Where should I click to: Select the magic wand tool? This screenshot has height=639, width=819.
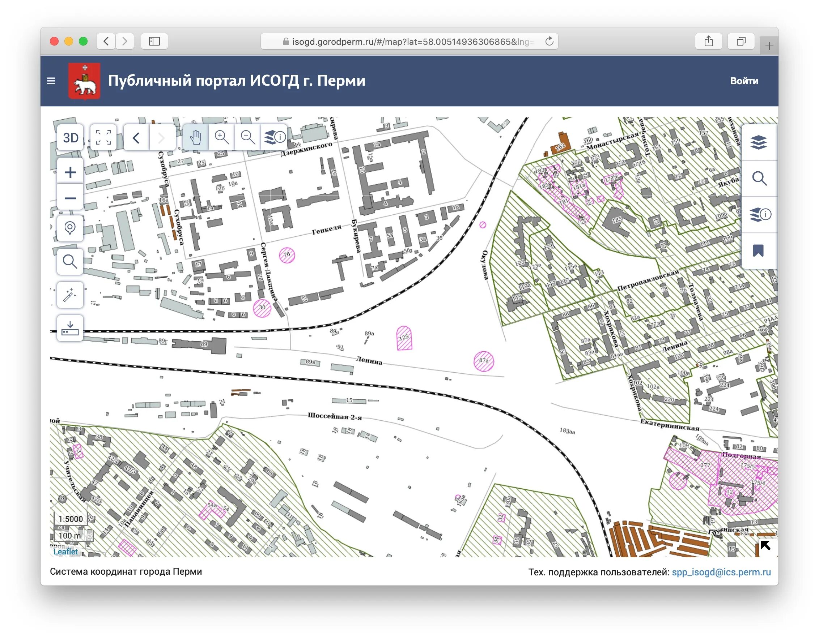pyautogui.click(x=70, y=295)
